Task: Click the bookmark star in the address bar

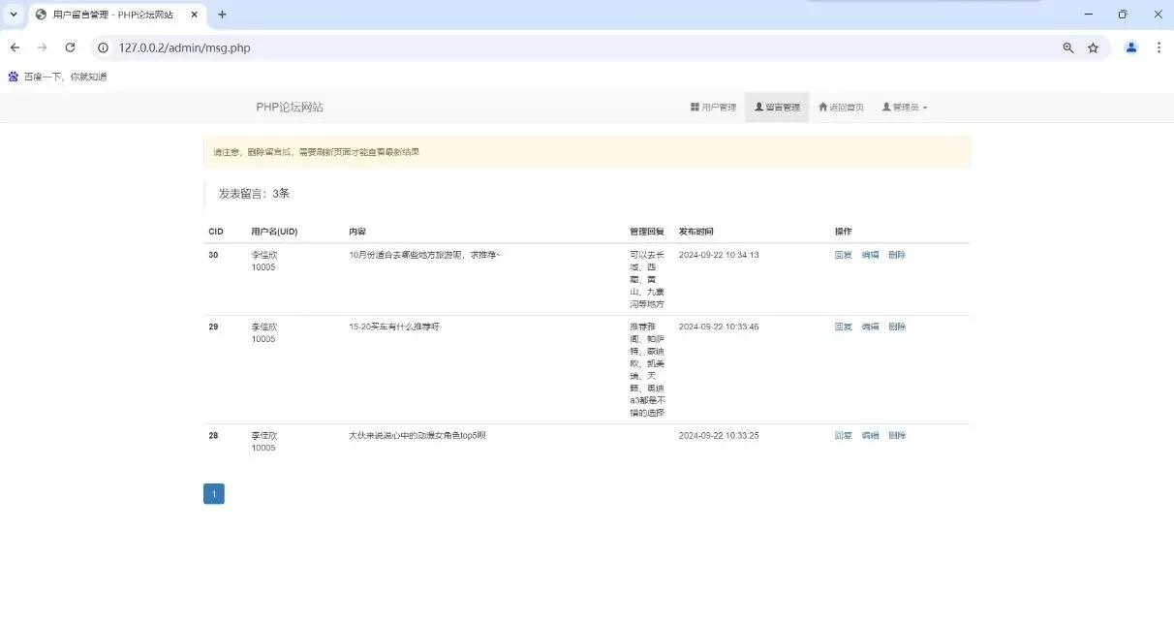Action: (1094, 47)
